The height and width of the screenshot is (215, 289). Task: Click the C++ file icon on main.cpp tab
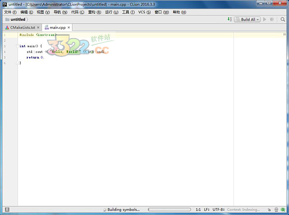coord(47,27)
